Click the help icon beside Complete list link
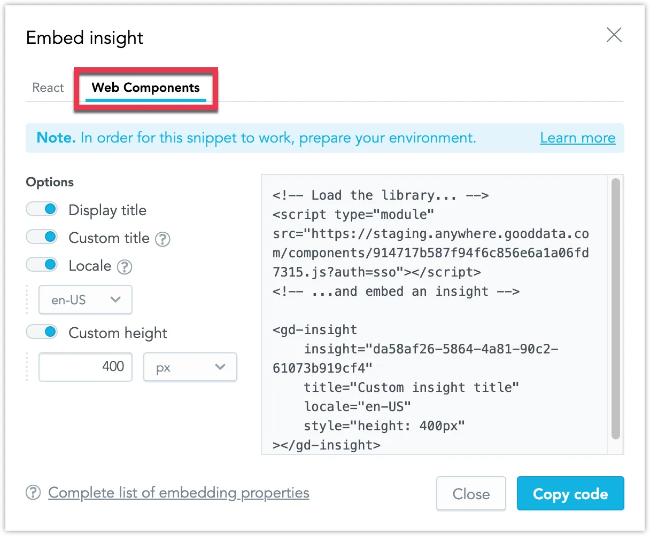The height and width of the screenshot is (536, 650). tap(33, 493)
